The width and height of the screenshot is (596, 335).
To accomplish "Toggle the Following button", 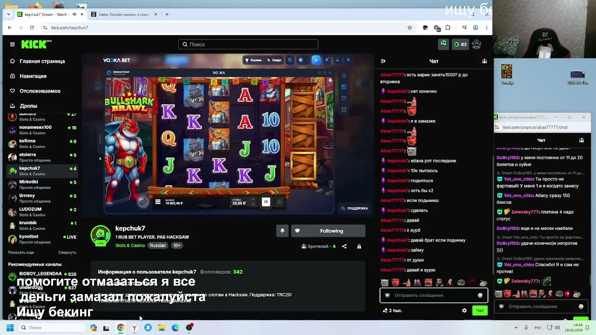I will tap(328, 231).
